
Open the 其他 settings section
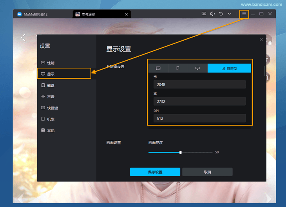[x=66, y=130]
